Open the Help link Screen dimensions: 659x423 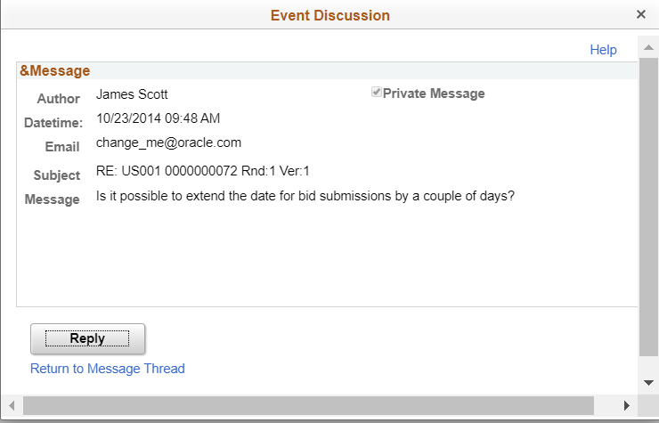click(x=603, y=50)
